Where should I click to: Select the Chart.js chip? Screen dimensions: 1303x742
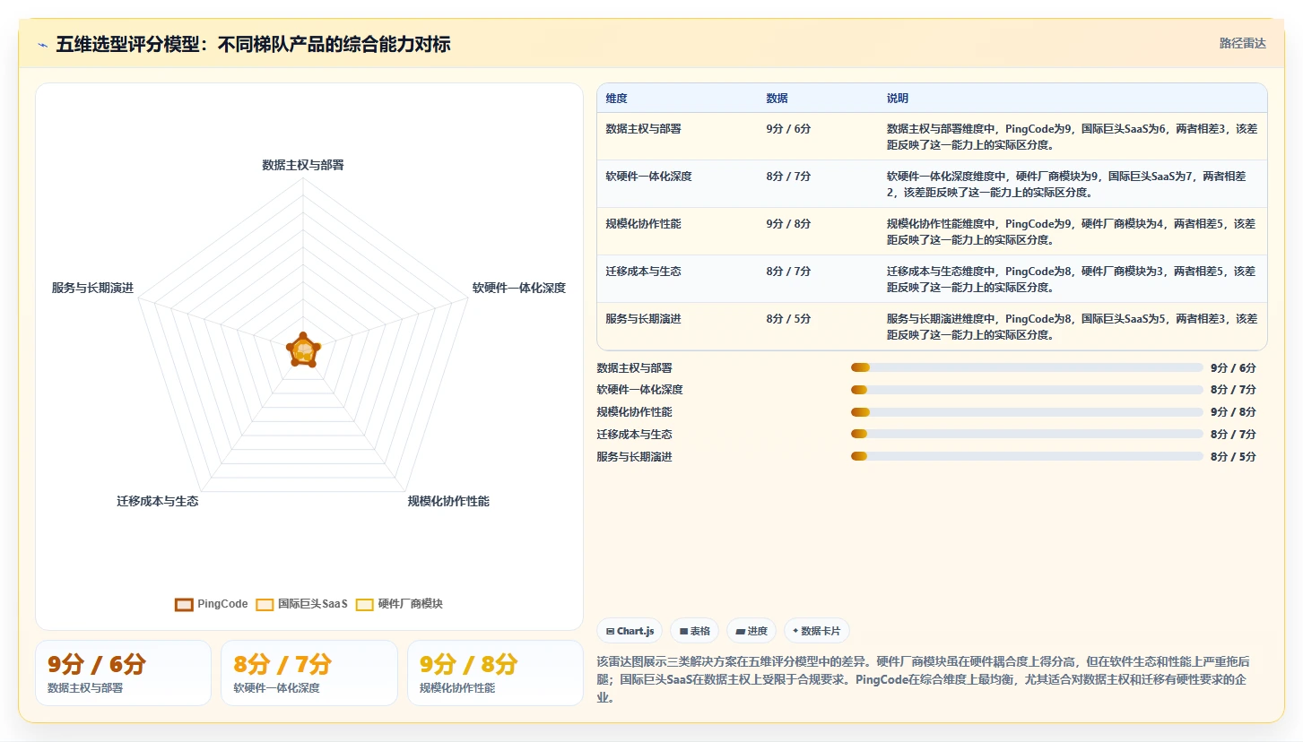tap(630, 631)
